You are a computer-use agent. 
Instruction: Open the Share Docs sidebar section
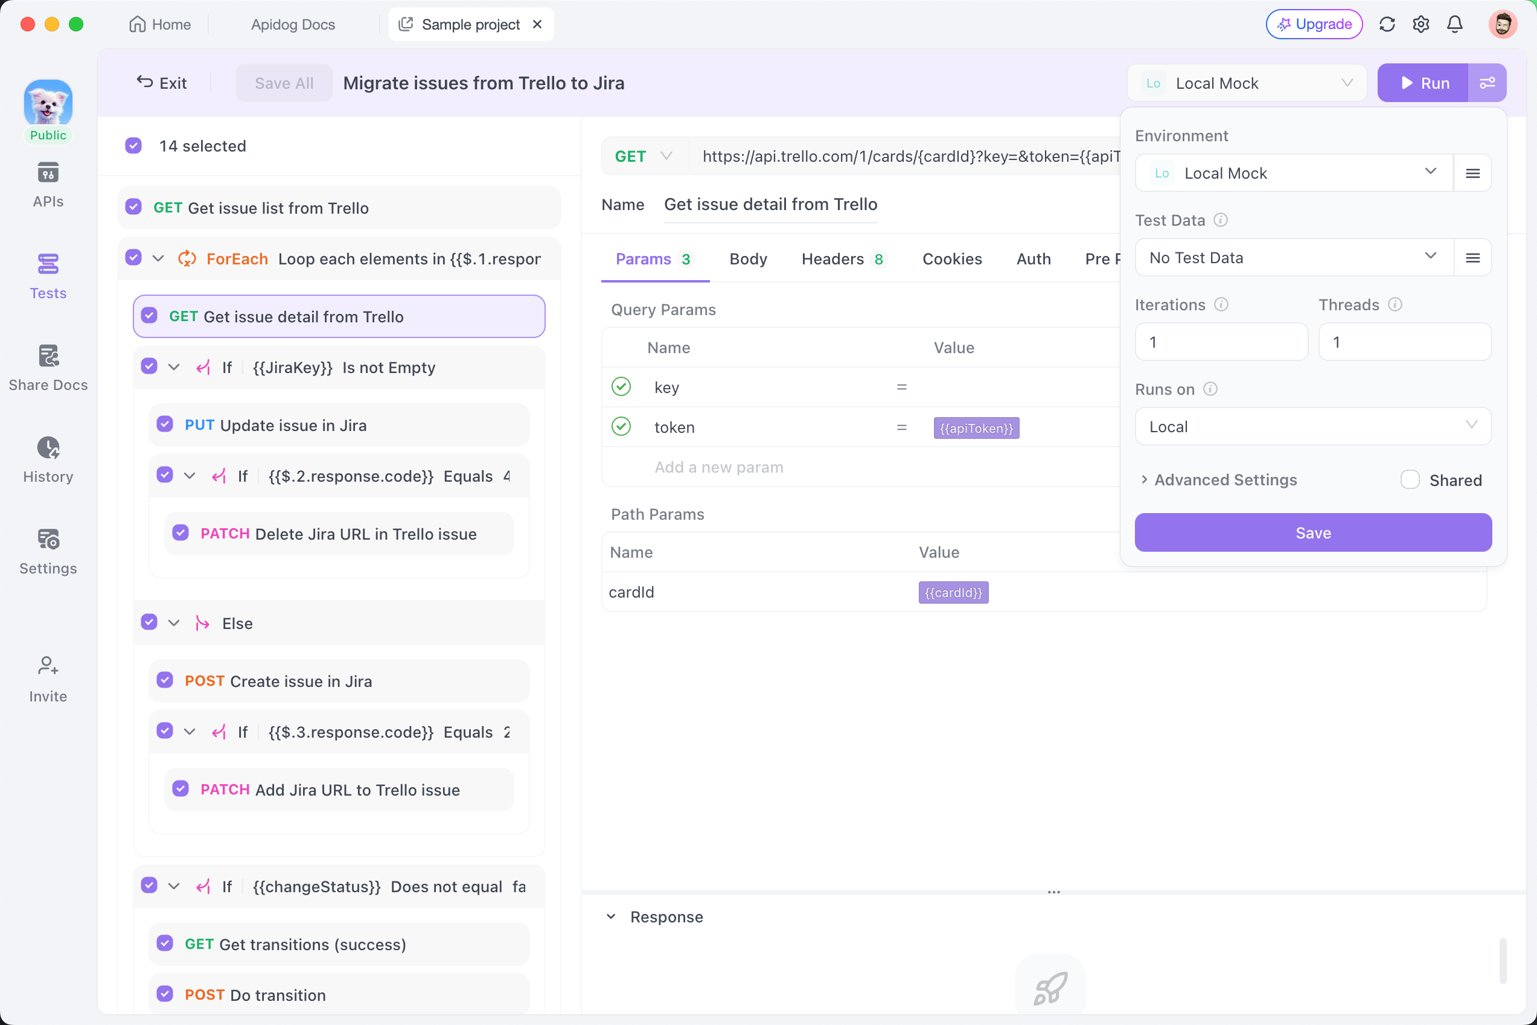[48, 368]
